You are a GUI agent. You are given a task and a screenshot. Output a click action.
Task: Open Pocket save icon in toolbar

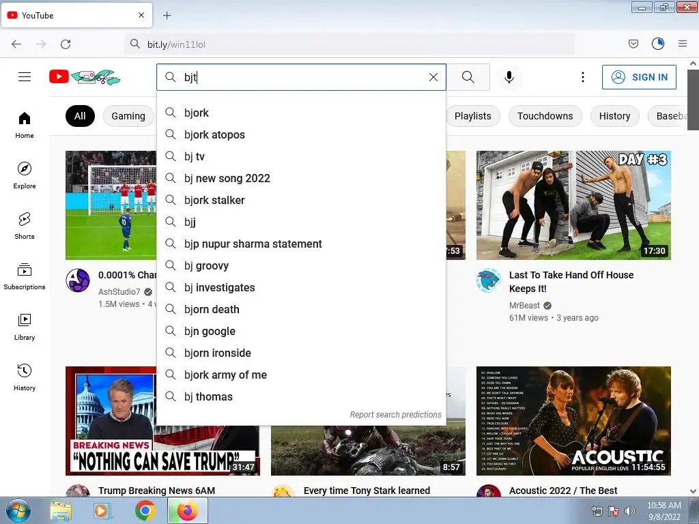(x=633, y=44)
